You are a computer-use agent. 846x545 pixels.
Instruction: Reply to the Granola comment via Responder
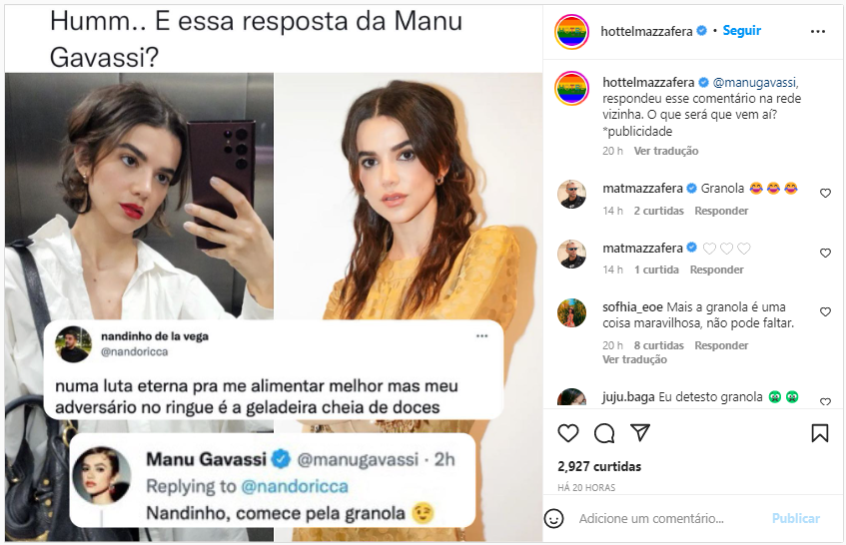[721, 211]
